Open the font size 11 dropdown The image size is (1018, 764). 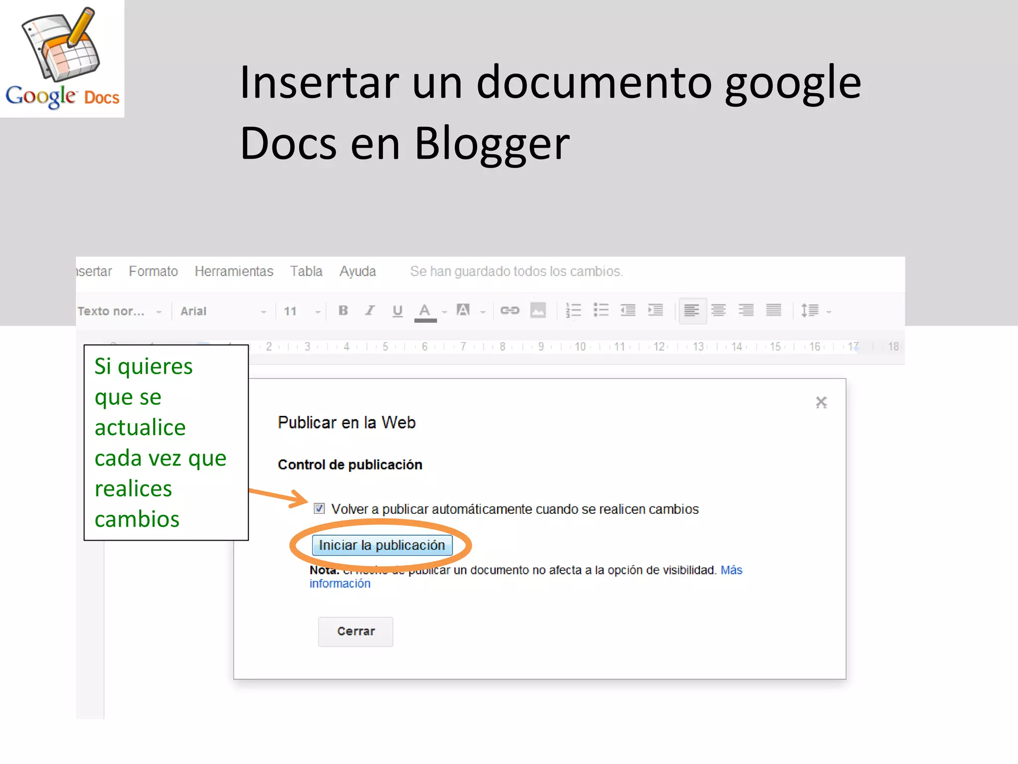coord(302,311)
